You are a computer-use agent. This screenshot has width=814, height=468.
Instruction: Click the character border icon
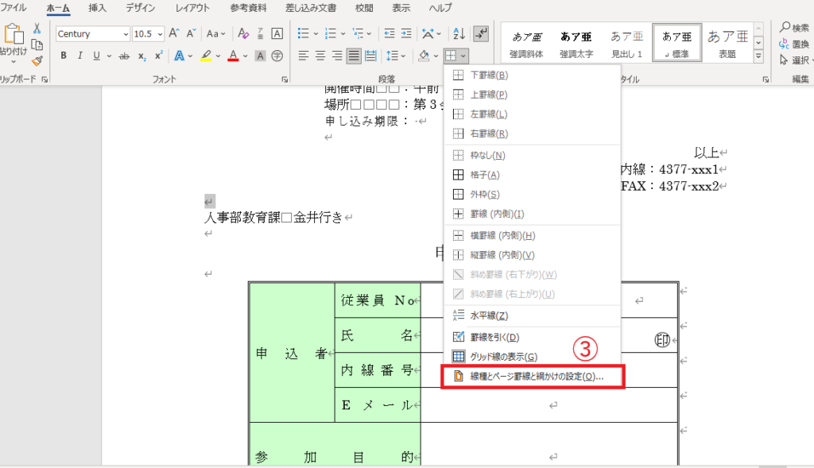coord(277,33)
